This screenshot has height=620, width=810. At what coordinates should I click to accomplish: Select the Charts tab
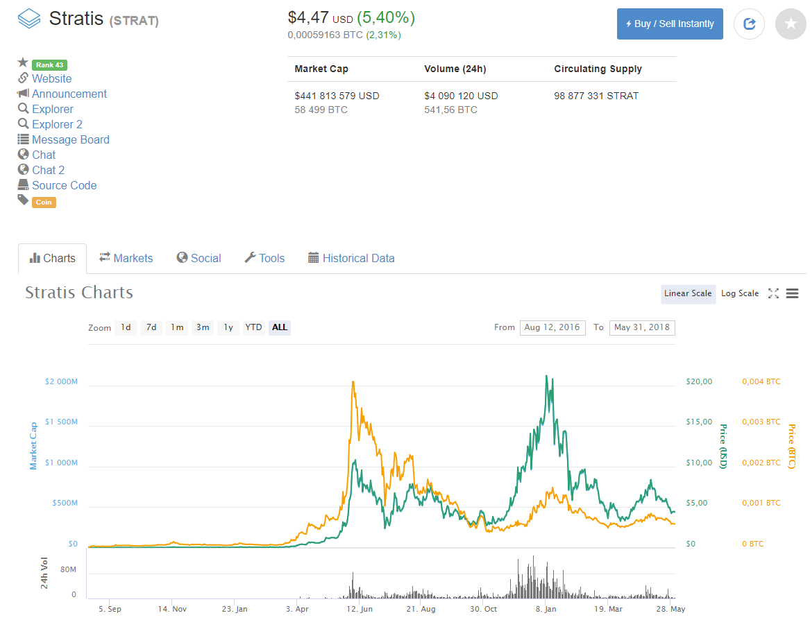[52, 258]
